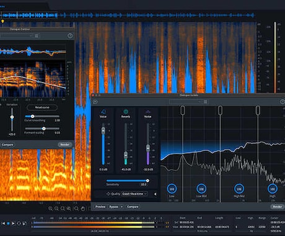
Task: Open Bypass options plus button
Action: (121, 207)
